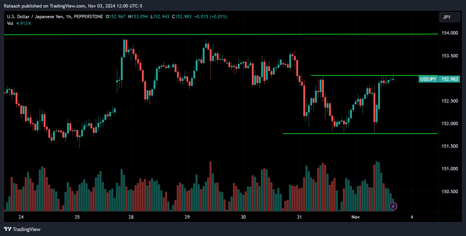Click the close value C152.983
This screenshot has height=236, width=466.
(182, 17)
